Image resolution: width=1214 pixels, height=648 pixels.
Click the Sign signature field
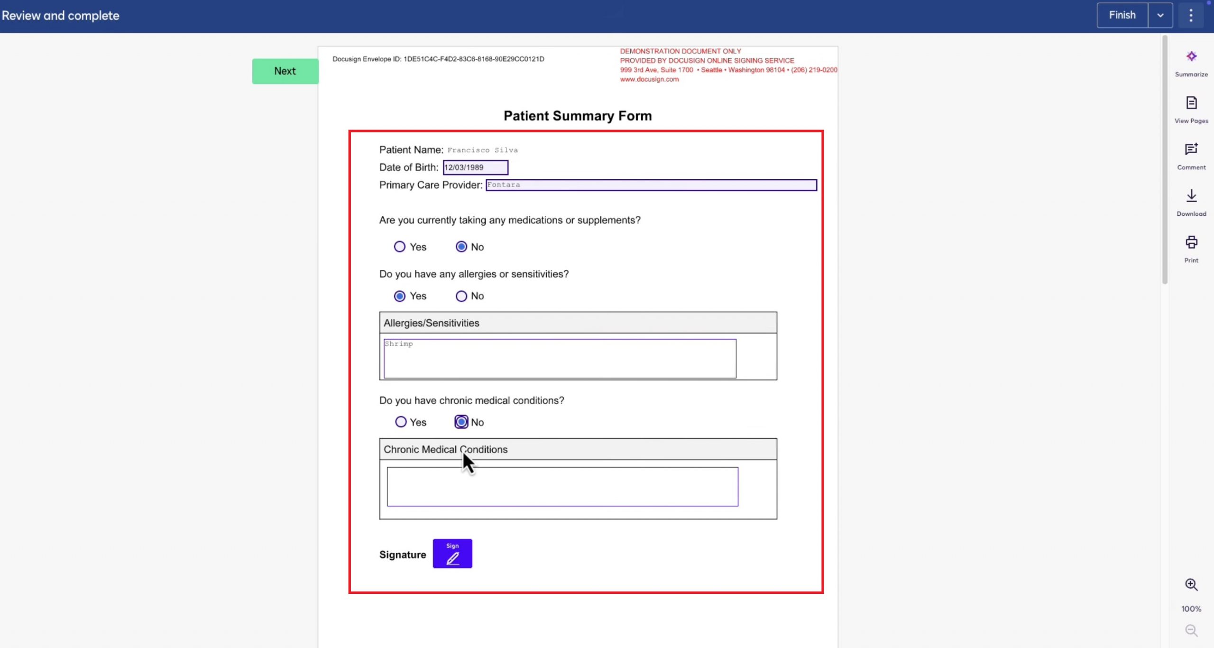452,553
